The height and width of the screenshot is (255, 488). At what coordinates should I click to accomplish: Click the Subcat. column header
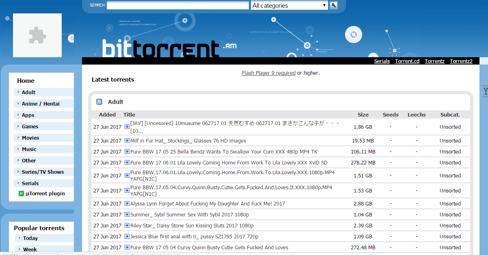[450, 115]
